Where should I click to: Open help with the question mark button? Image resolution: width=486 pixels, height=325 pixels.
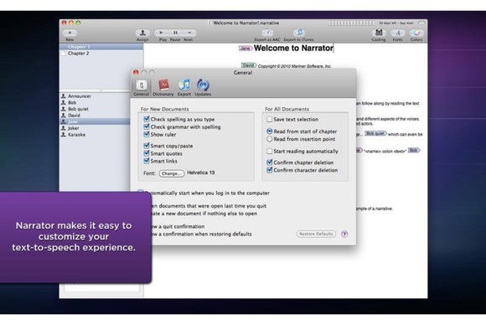click(x=344, y=235)
